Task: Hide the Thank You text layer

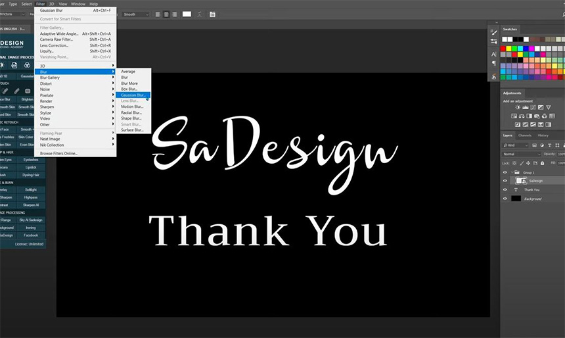Action: 505,190
